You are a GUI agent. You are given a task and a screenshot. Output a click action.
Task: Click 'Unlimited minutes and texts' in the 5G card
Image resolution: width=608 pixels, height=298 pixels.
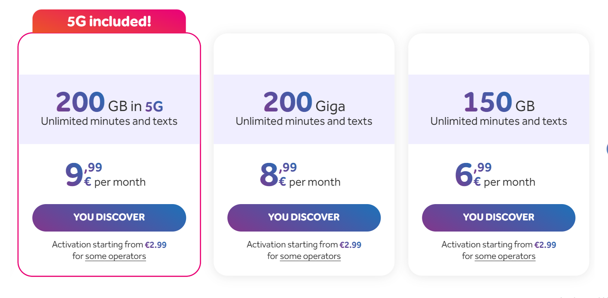point(109,121)
